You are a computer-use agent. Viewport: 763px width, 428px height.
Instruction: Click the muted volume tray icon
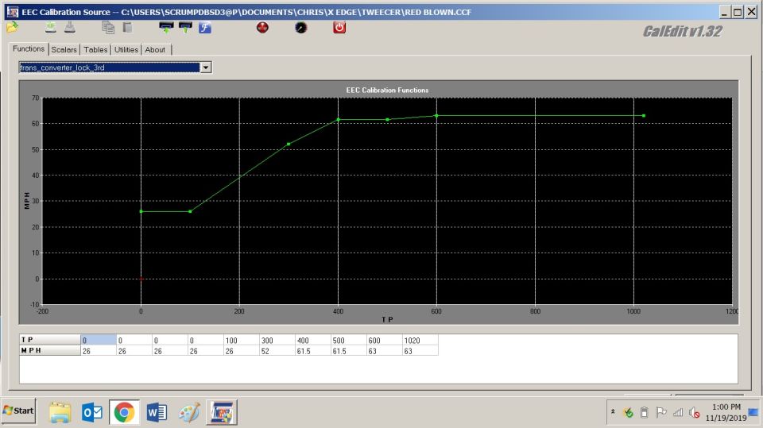point(695,413)
